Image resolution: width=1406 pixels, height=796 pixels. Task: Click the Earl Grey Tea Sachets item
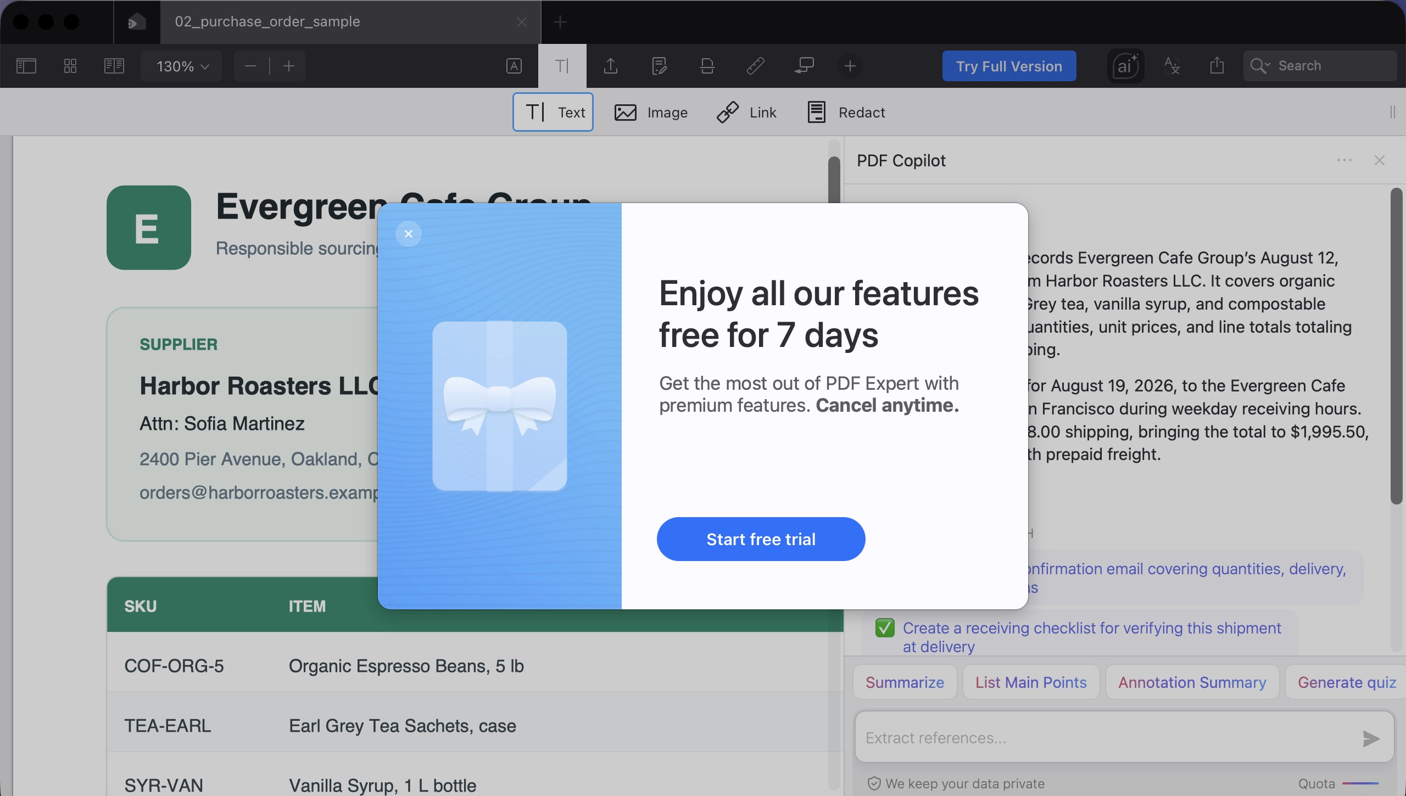[x=403, y=726]
